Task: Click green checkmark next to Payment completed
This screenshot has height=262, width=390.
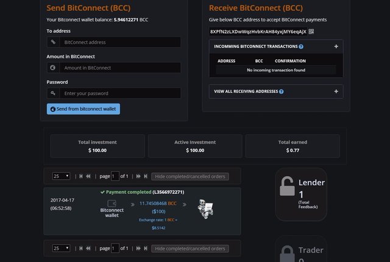Action: click(102, 192)
